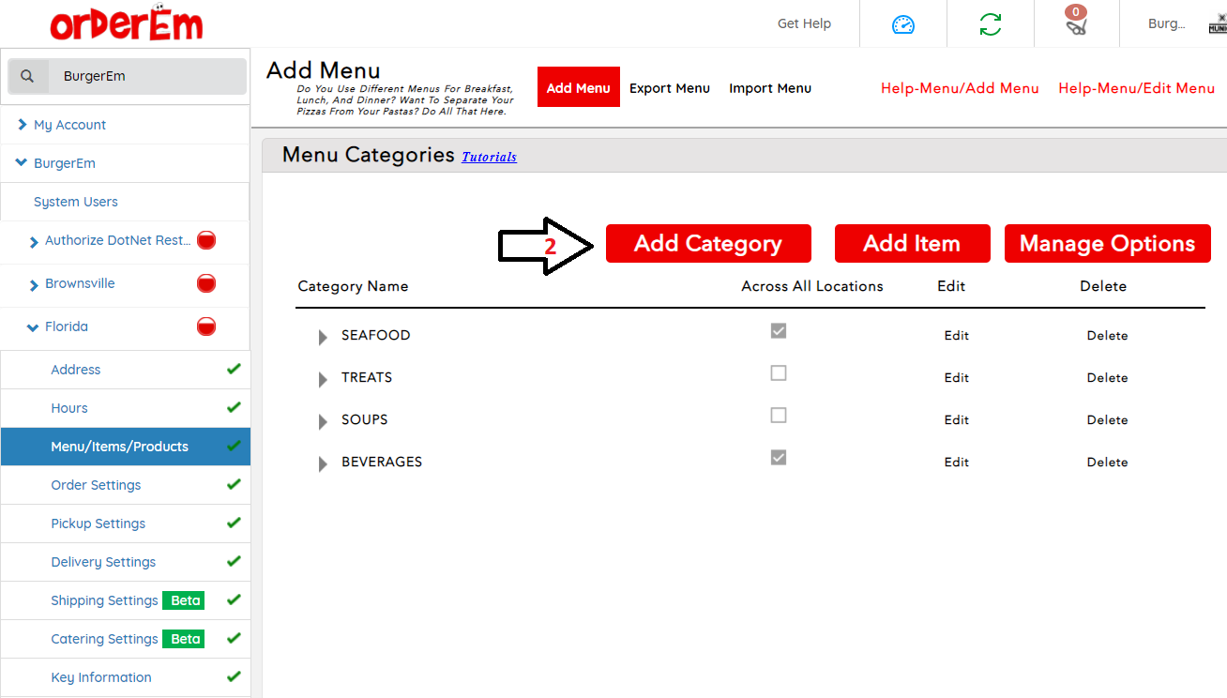
Task: Toggle Across All Locations checkbox for SEAFOOD
Action: click(x=778, y=331)
